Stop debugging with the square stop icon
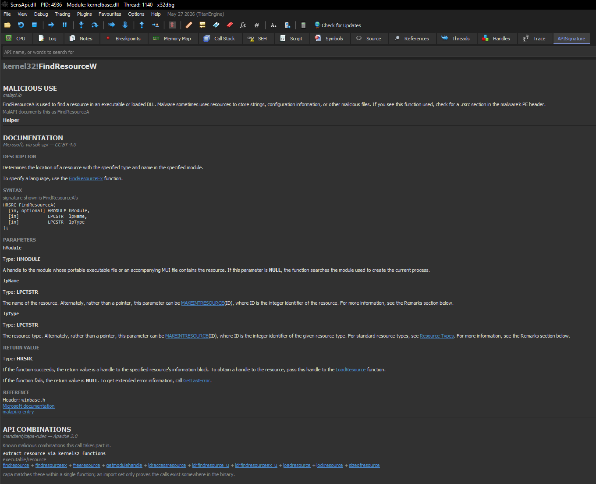The width and height of the screenshot is (596, 484). (x=34, y=25)
